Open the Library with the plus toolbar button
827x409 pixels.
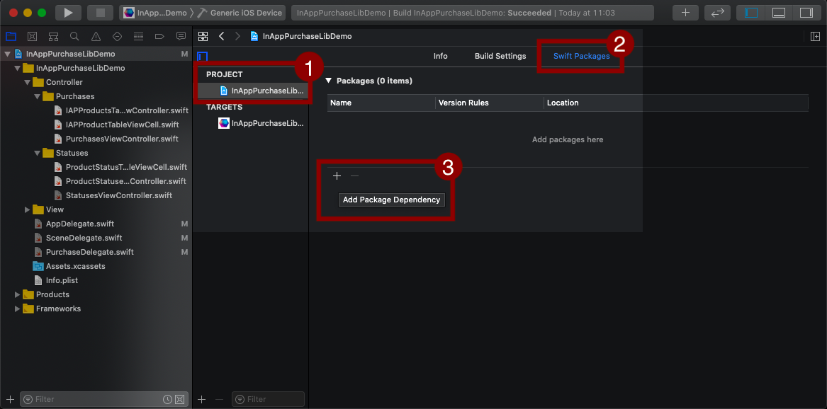685,13
